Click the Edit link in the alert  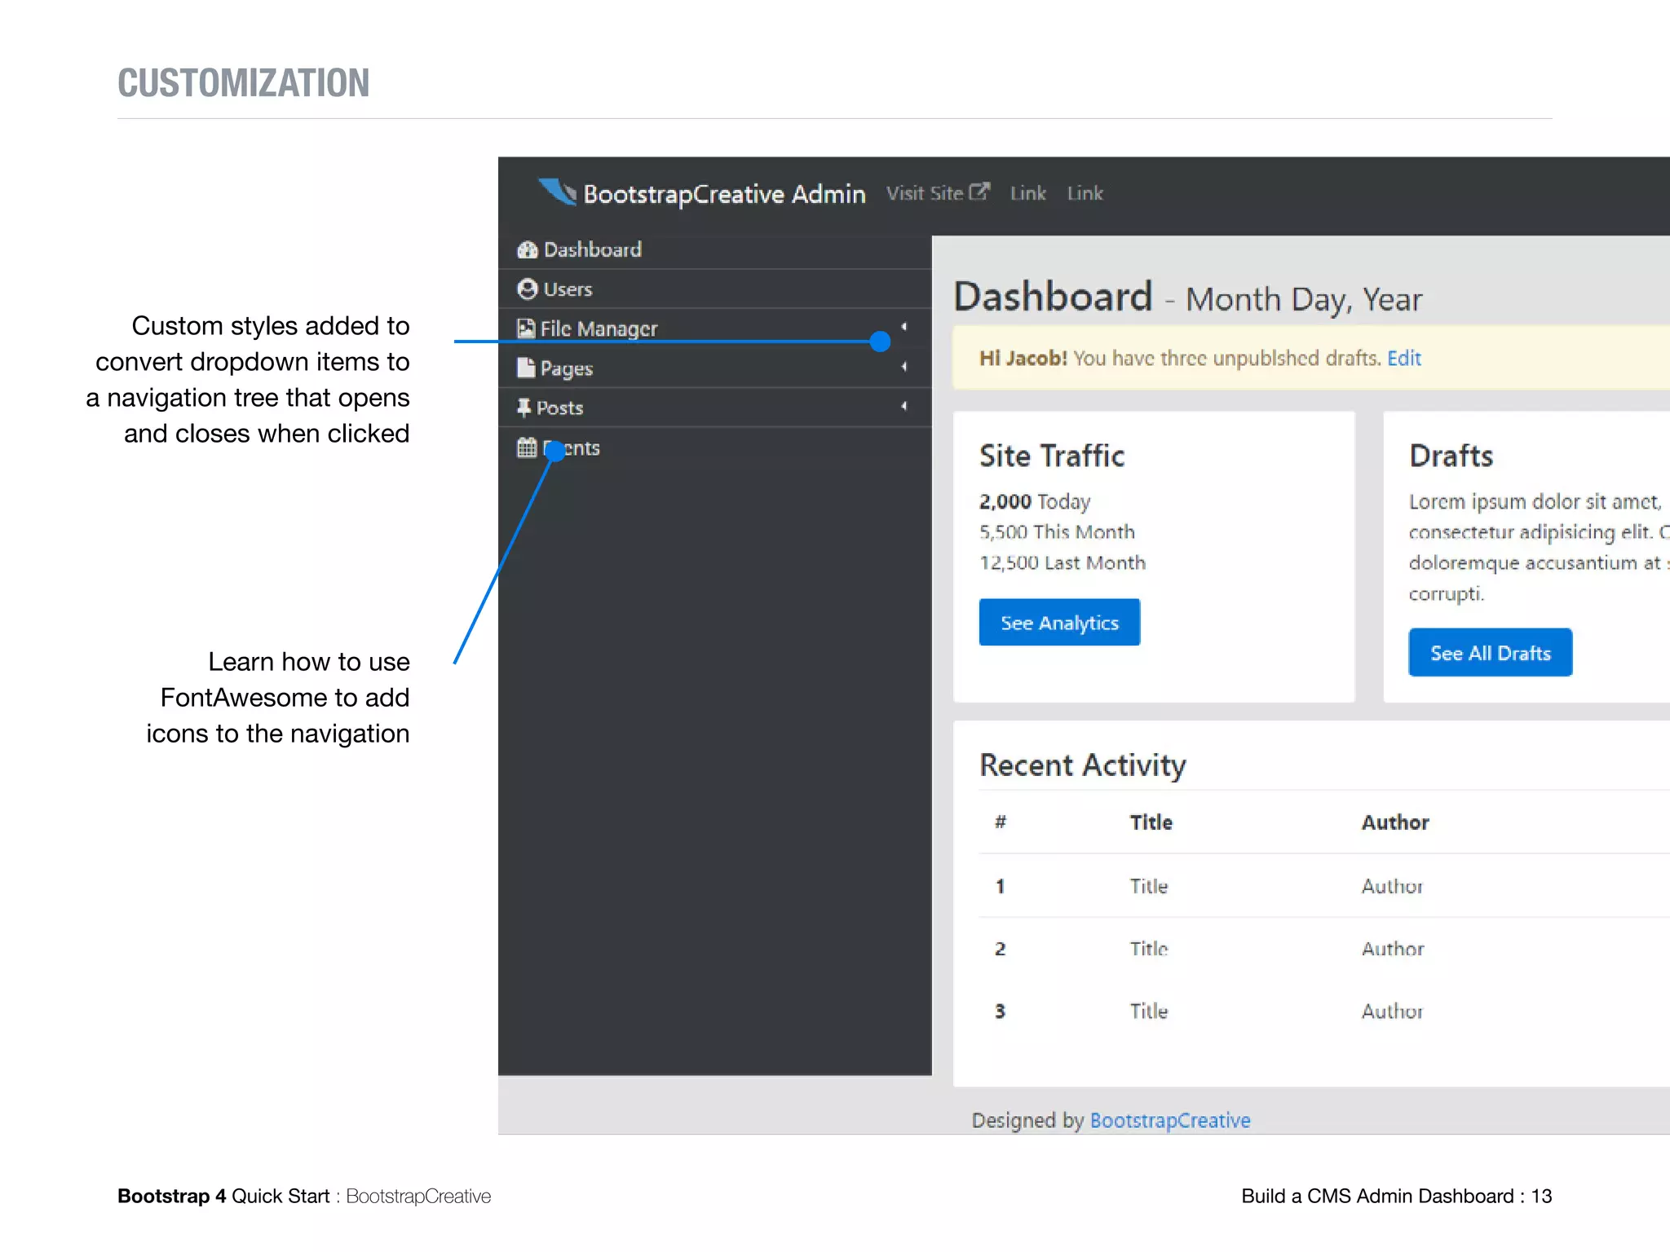[x=1403, y=358]
